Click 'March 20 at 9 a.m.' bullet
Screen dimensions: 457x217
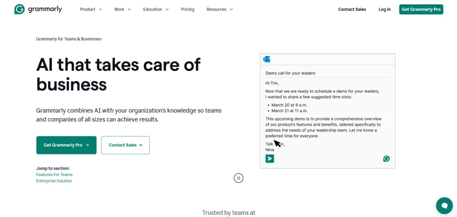pyautogui.click(x=289, y=105)
